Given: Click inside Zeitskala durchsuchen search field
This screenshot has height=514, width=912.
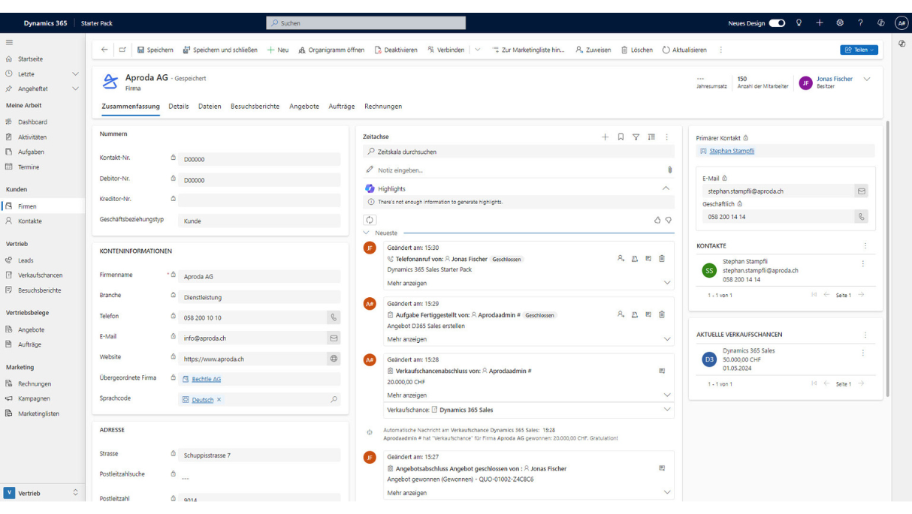Looking at the screenshot, I should coord(518,152).
